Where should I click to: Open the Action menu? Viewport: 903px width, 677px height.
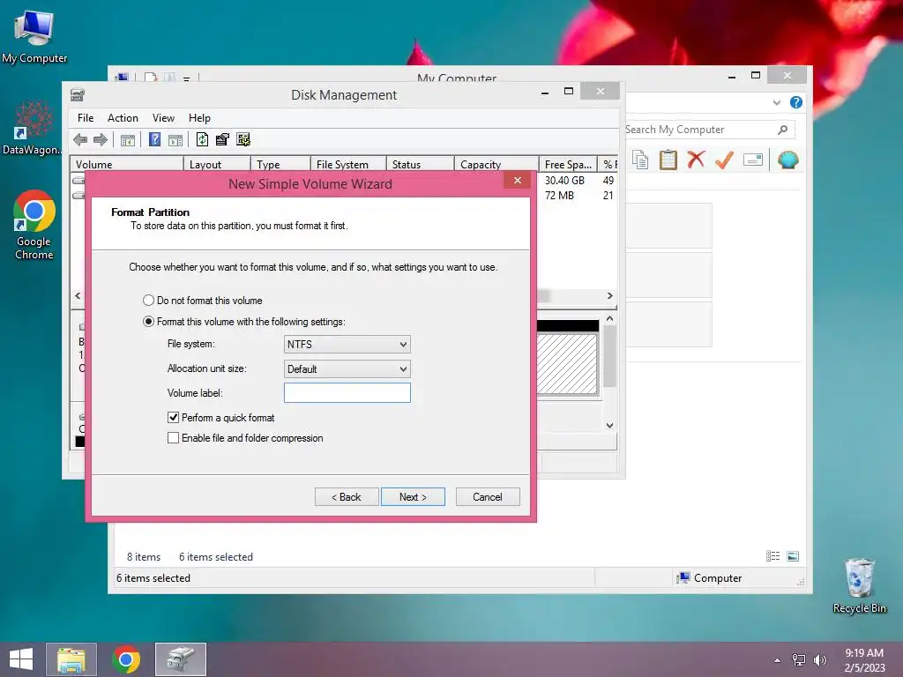(x=123, y=118)
